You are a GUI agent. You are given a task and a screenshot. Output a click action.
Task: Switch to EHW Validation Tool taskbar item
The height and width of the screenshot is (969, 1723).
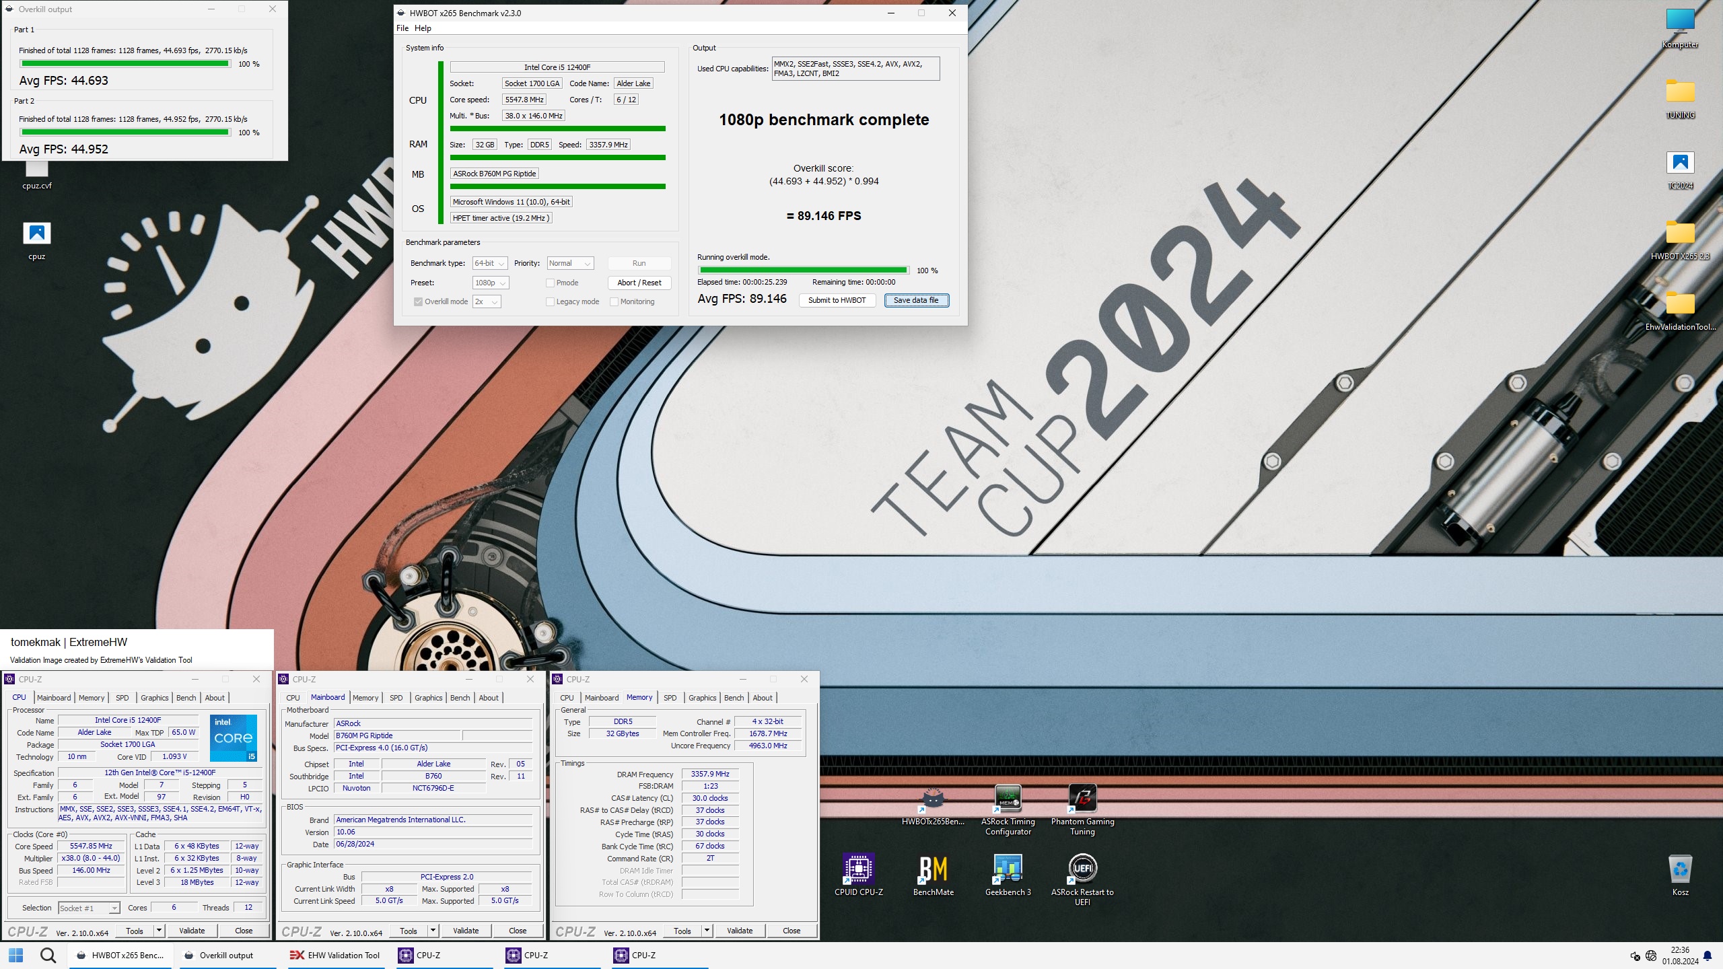[x=335, y=955]
